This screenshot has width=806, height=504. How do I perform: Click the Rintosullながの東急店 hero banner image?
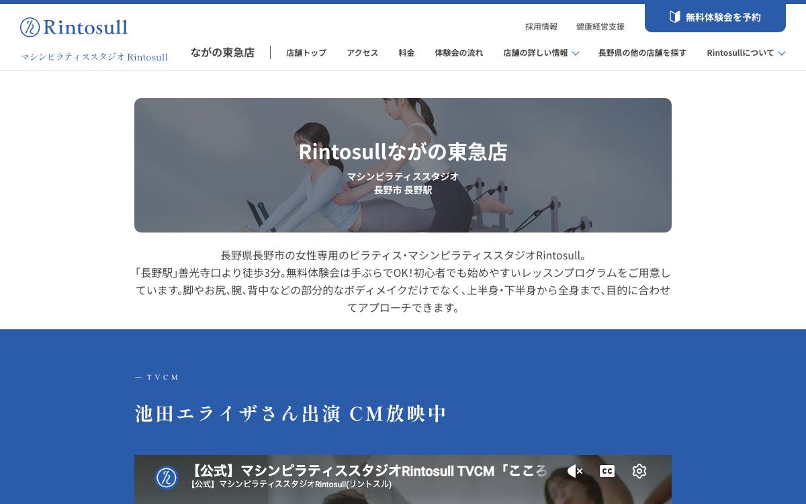click(403, 165)
